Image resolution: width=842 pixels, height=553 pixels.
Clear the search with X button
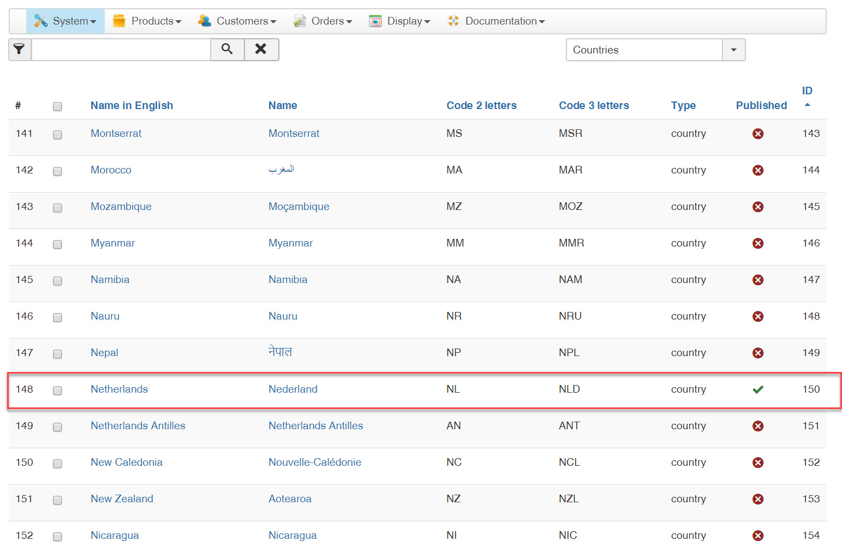[261, 50]
